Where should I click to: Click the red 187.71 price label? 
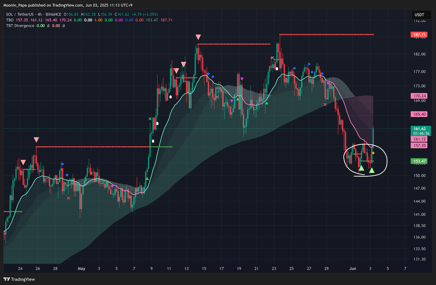(x=419, y=35)
